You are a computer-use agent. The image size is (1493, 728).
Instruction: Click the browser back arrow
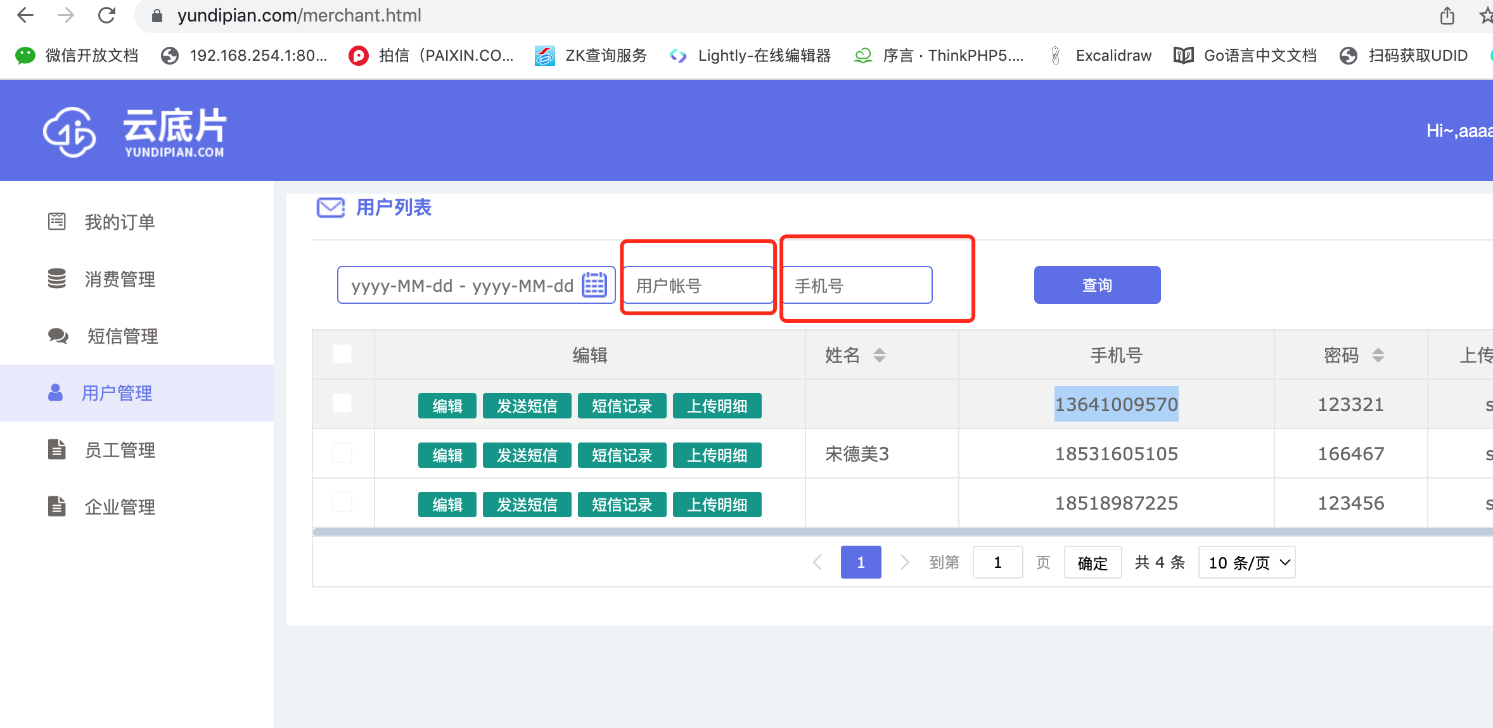pos(25,15)
